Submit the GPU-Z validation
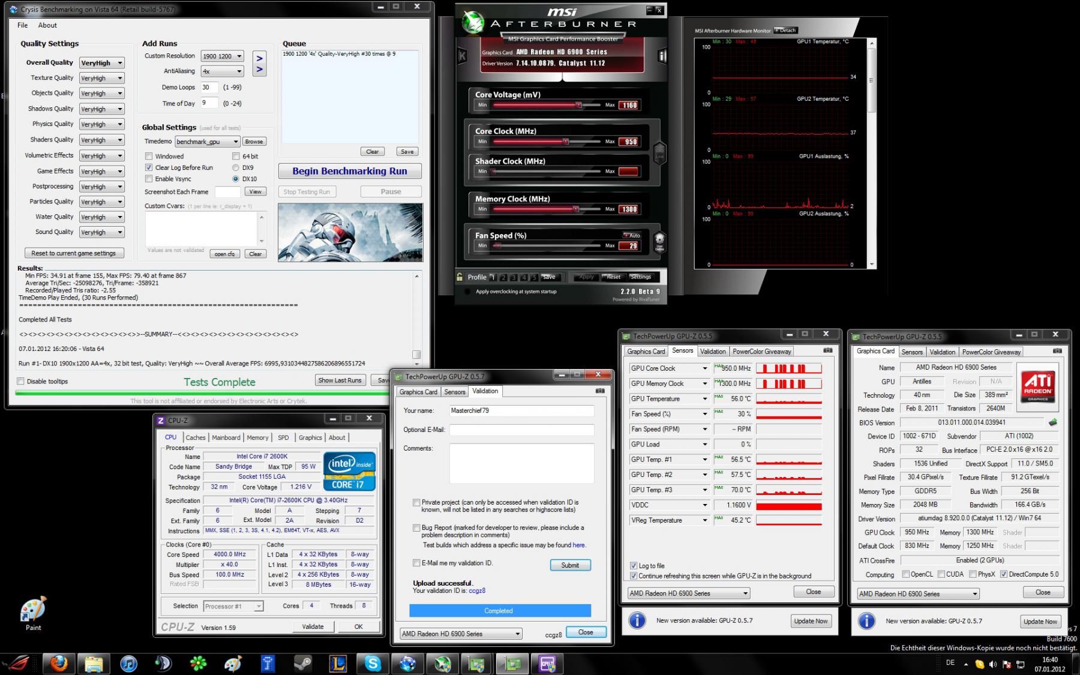Viewport: 1080px width, 675px height. pyautogui.click(x=570, y=565)
